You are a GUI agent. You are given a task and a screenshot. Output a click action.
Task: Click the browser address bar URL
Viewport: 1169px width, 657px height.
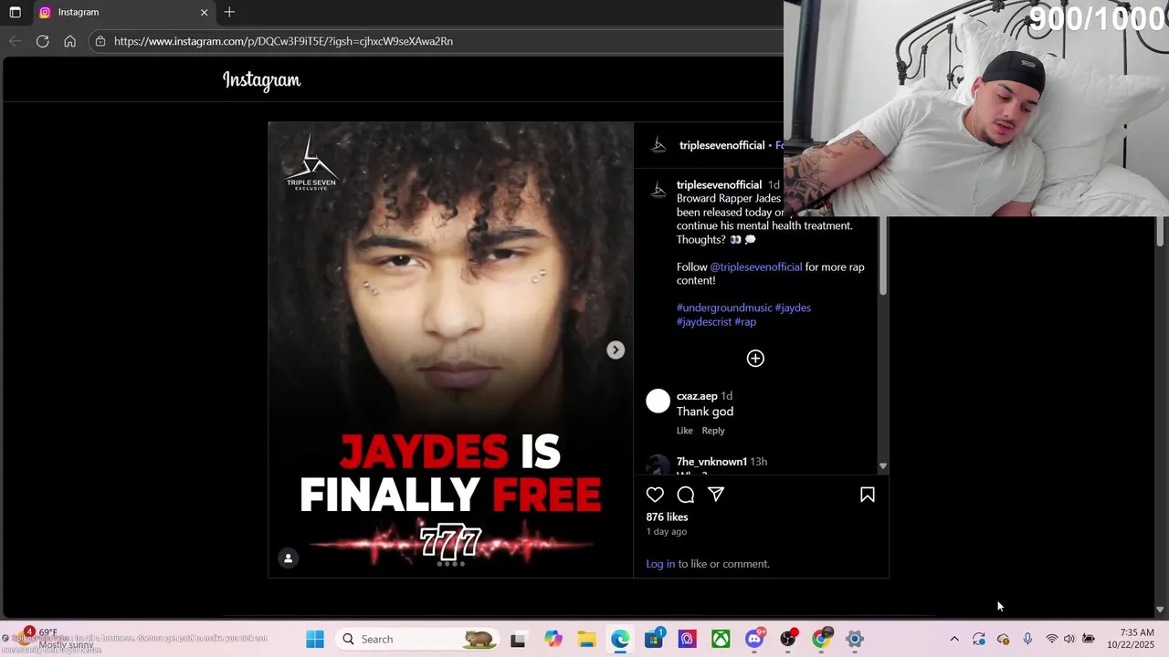tap(283, 41)
